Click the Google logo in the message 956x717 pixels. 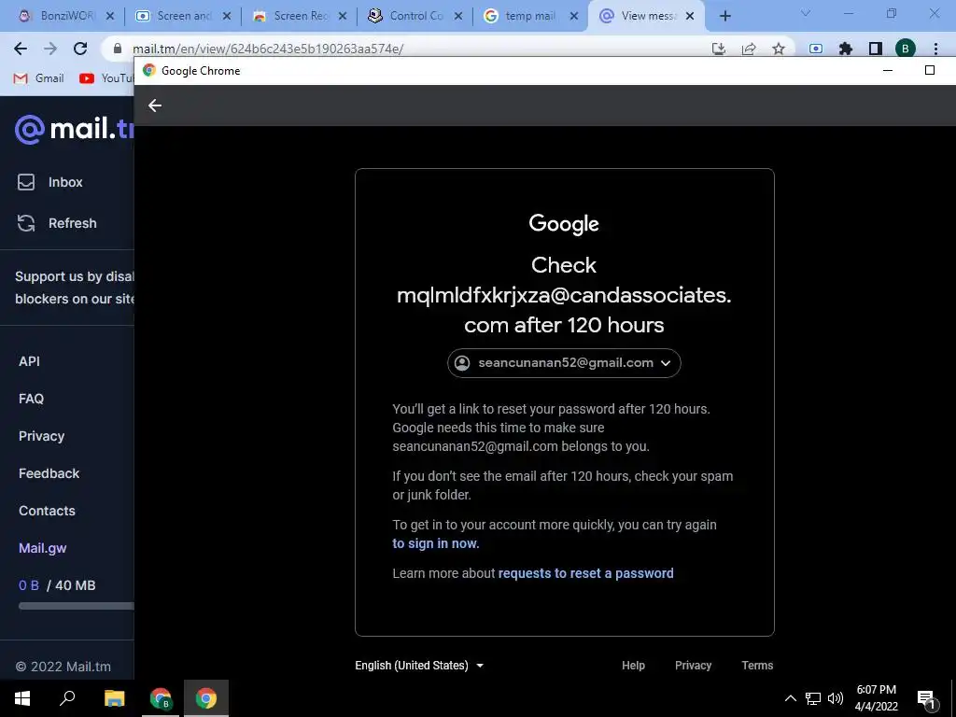point(564,224)
